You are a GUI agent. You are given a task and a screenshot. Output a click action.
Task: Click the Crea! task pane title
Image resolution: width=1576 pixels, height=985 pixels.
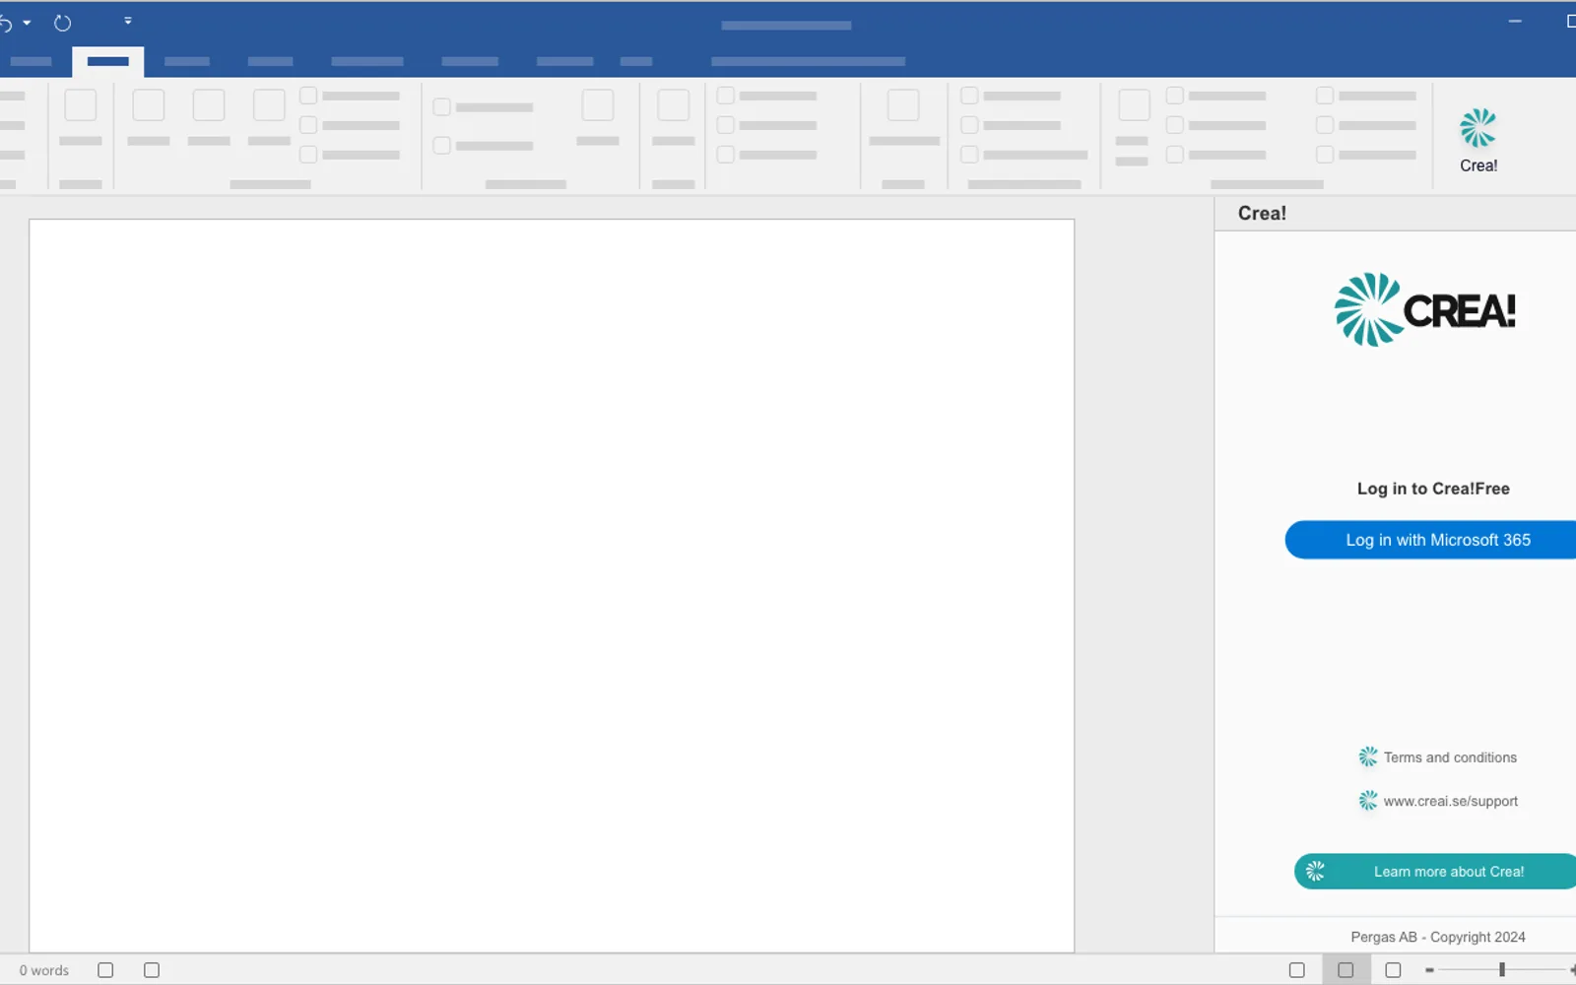1262,214
